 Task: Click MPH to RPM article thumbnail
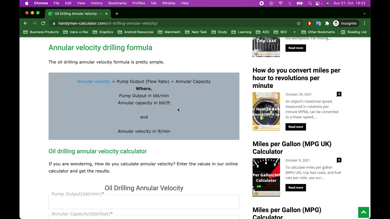coord(266,111)
